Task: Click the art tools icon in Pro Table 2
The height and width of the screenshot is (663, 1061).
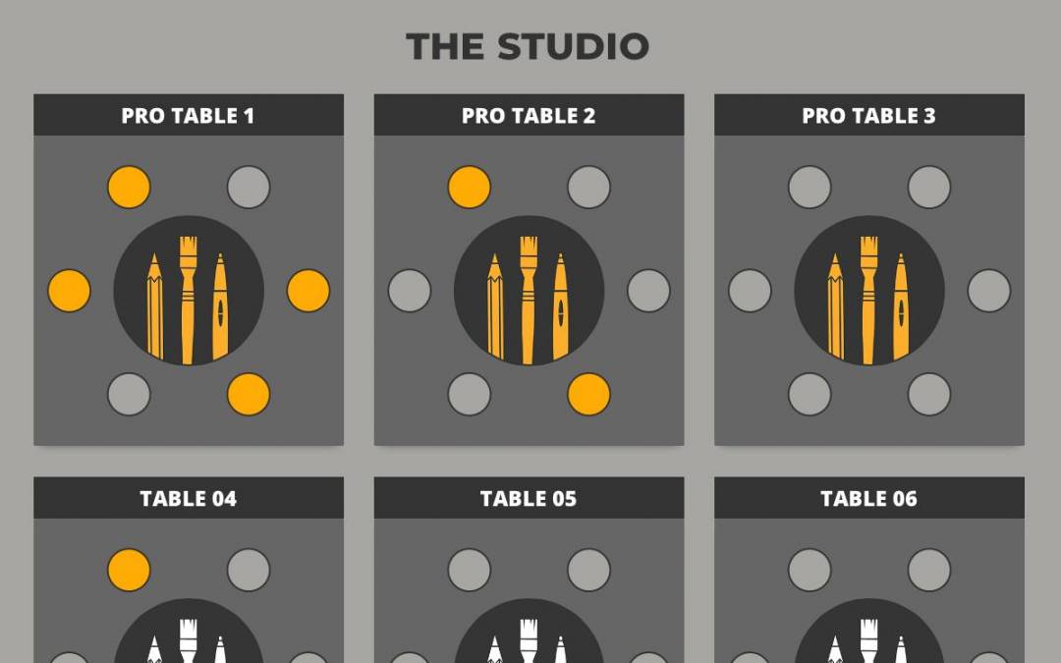Action: pyautogui.click(x=529, y=300)
